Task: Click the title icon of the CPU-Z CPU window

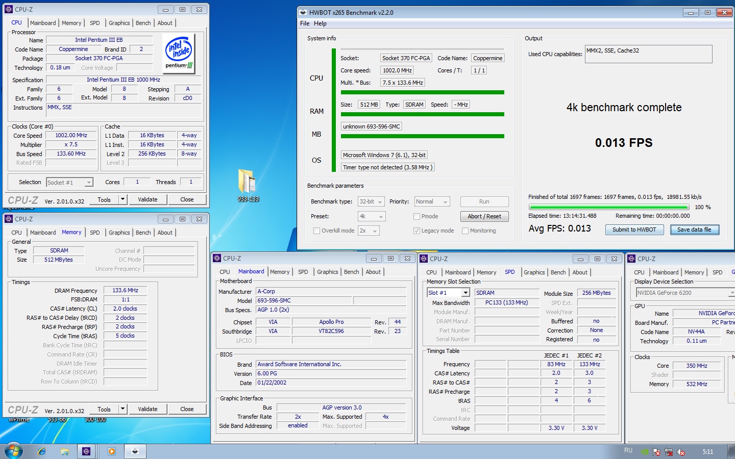Action: point(9,9)
